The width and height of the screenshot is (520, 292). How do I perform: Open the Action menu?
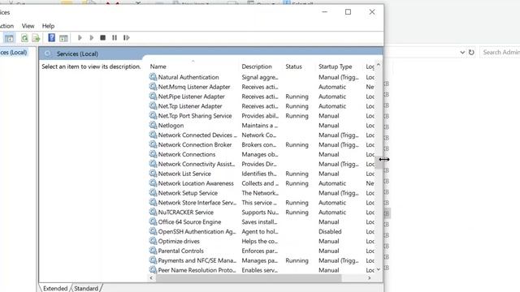6,26
